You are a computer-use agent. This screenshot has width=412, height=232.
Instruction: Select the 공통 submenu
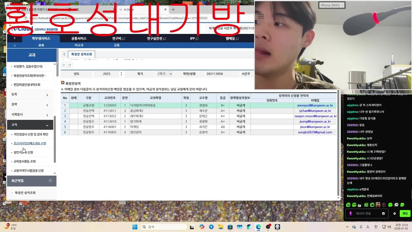(117, 45)
